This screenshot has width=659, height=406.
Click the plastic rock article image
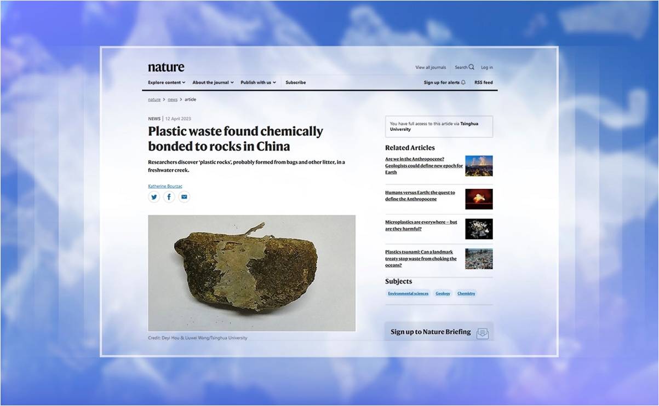pos(251,272)
